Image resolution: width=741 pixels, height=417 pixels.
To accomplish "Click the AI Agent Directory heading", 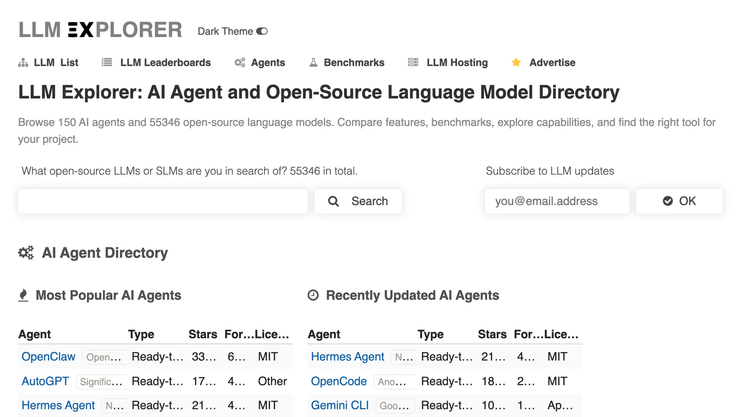I will [x=105, y=253].
